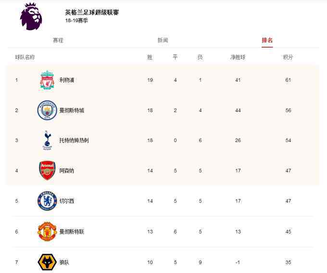
Task: Select the Manchester City badge
Action: pyautogui.click(x=47, y=110)
